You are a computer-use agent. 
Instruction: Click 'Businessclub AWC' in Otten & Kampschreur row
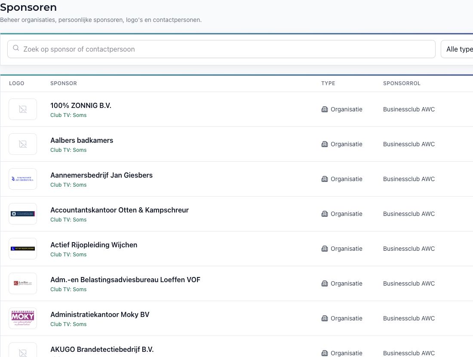point(409,214)
